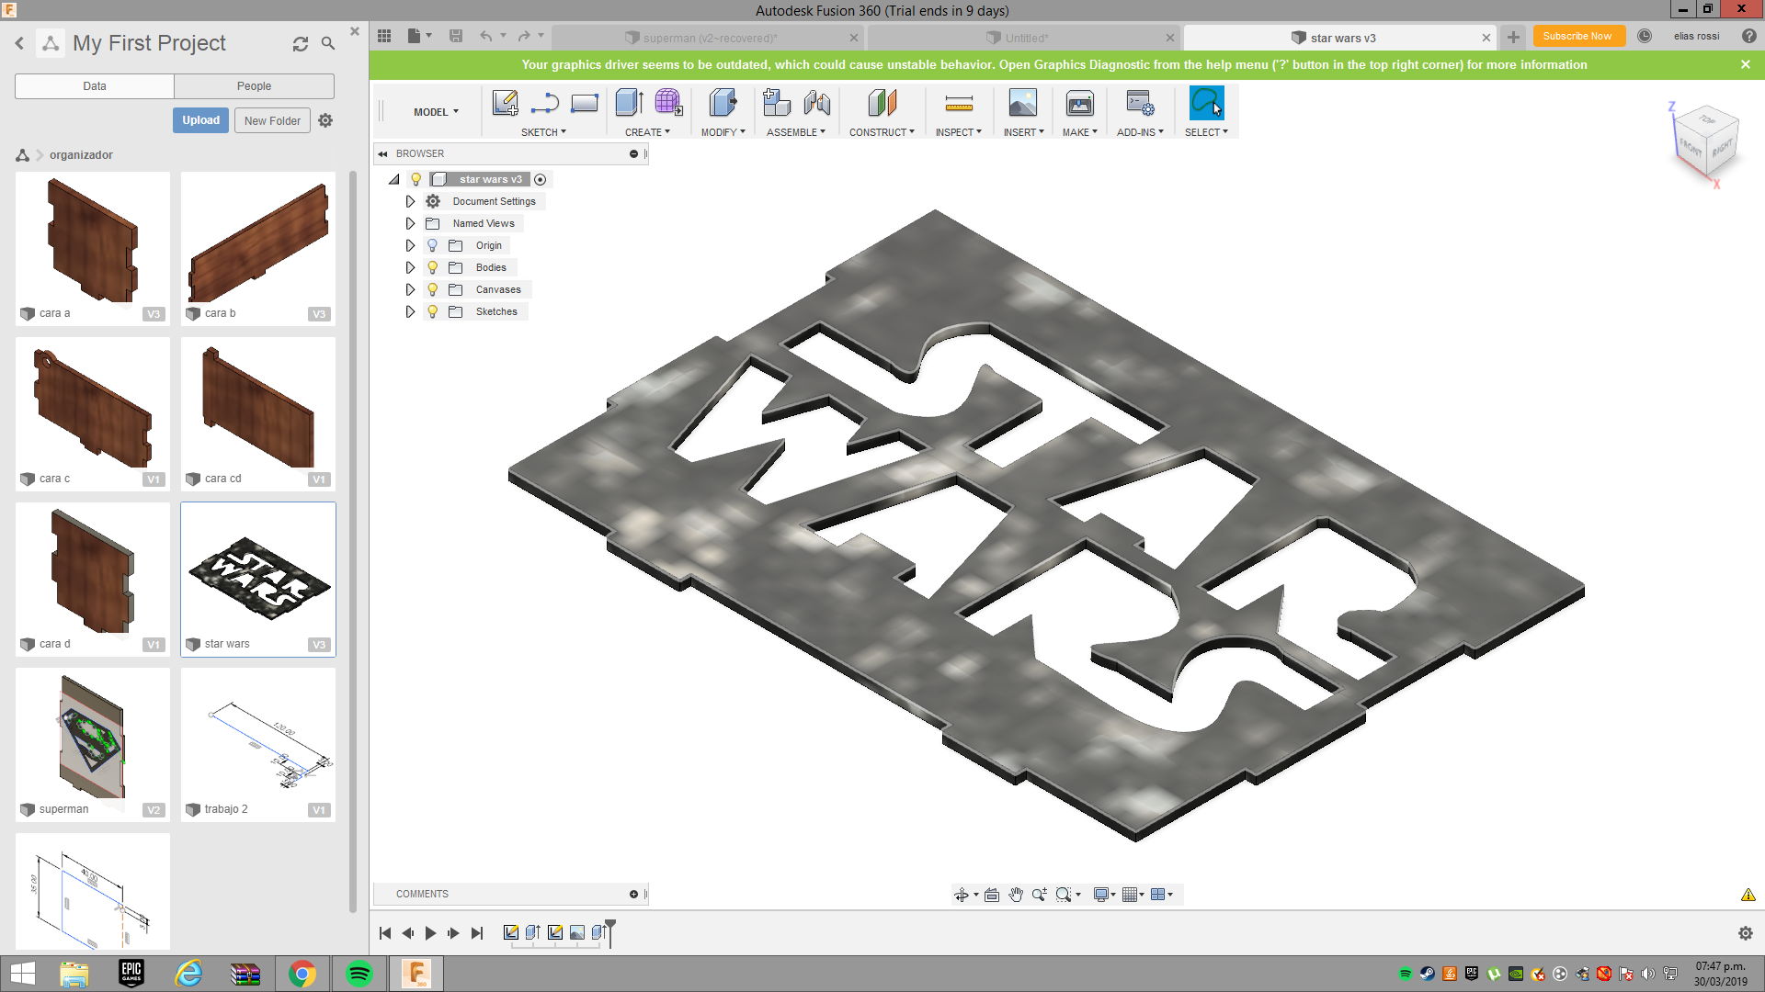The width and height of the screenshot is (1765, 992).
Task: Open the superman design thumbnail
Action: [93, 744]
